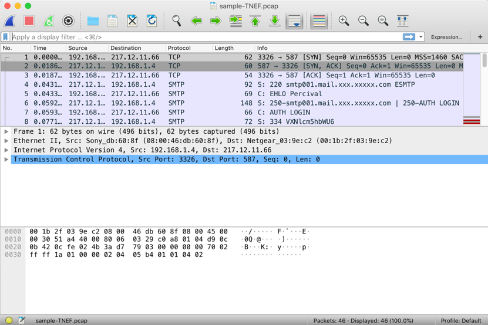Close this capture file icon

(132, 21)
